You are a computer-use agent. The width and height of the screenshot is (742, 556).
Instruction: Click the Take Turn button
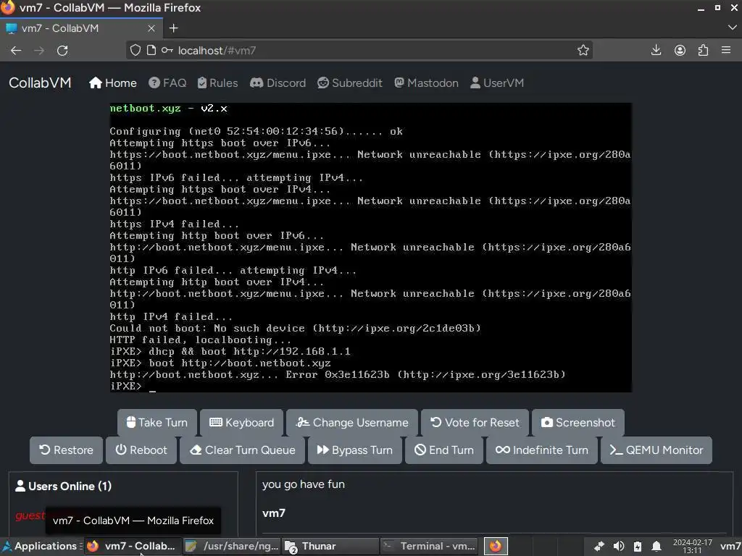(157, 422)
